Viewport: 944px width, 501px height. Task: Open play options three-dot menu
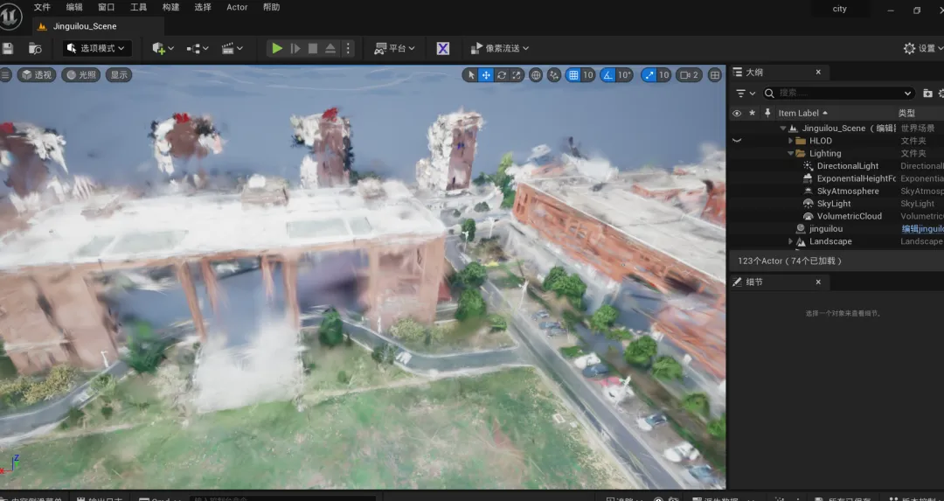(x=348, y=48)
